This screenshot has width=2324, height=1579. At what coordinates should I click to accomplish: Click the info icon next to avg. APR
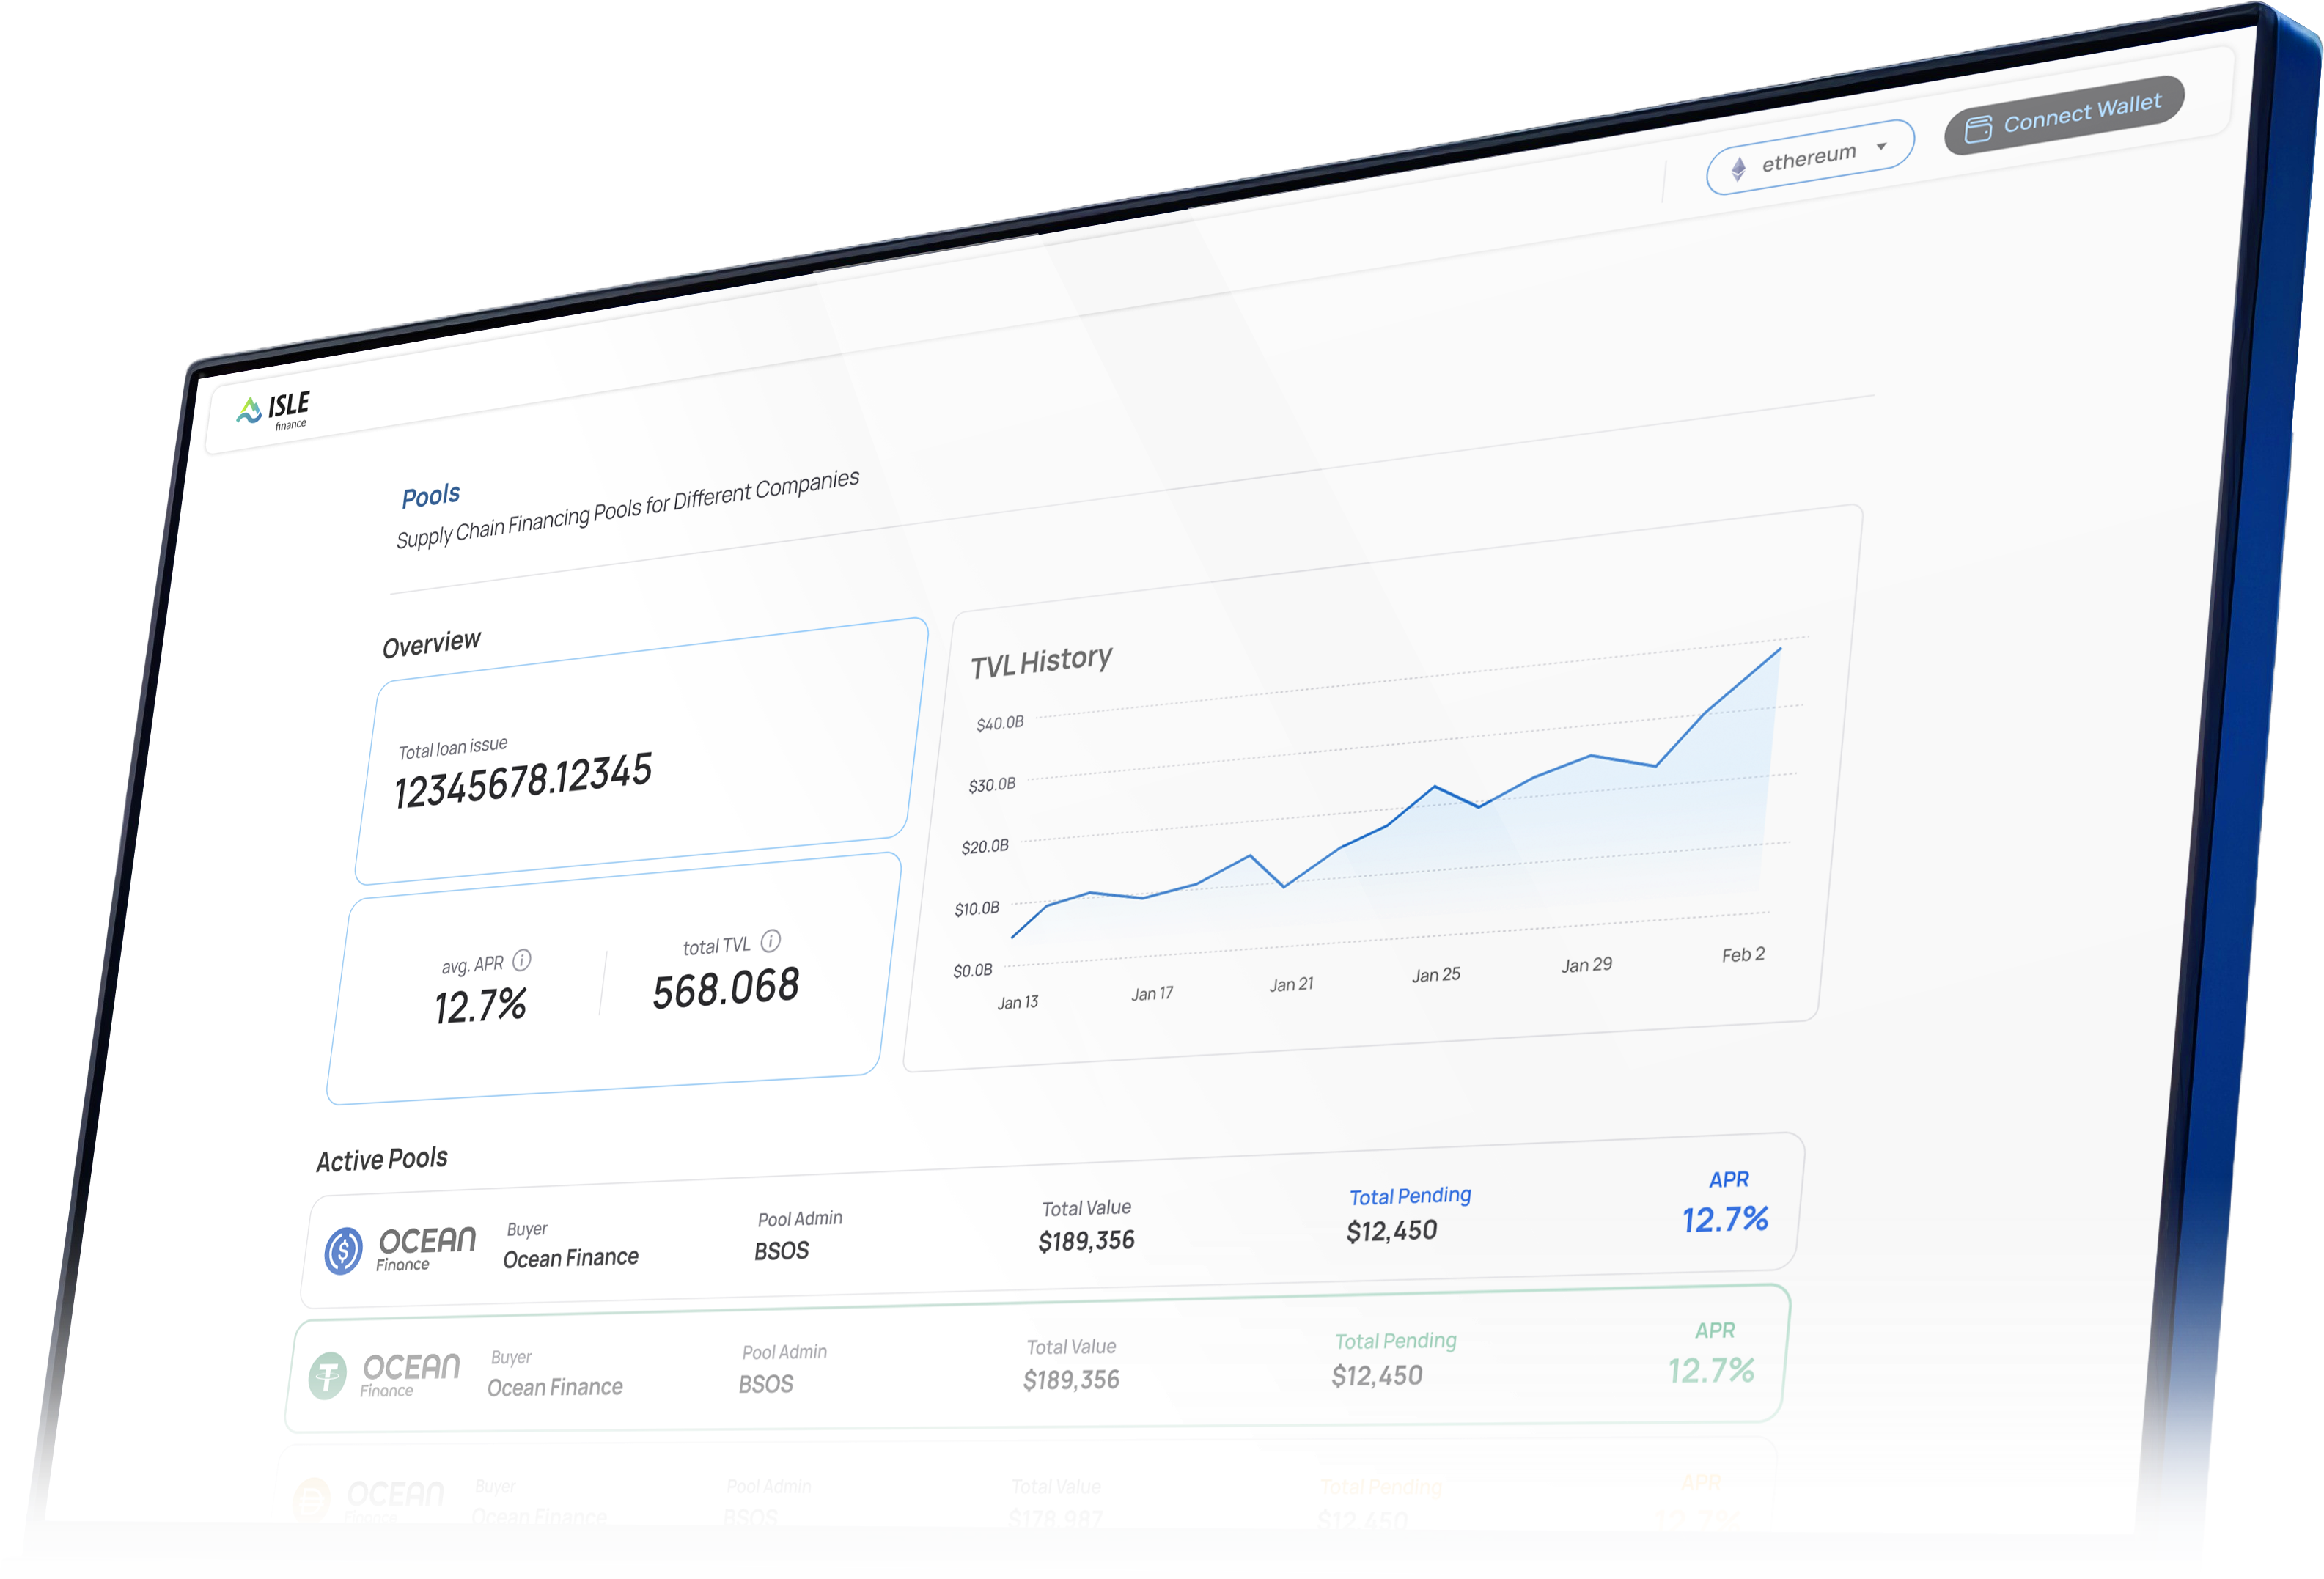[x=522, y=960]
